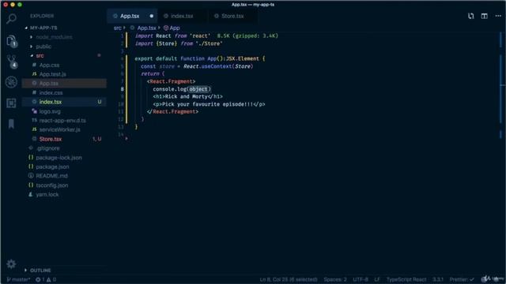Expand the OUTLINE panel
Viewport: 506px width, 284px height.
pyautogui.click(x=40, y=270)
